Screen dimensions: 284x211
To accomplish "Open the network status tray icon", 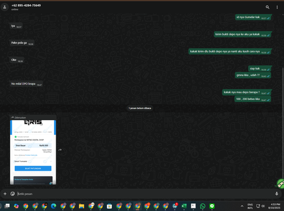I will [x=258, y=206].
